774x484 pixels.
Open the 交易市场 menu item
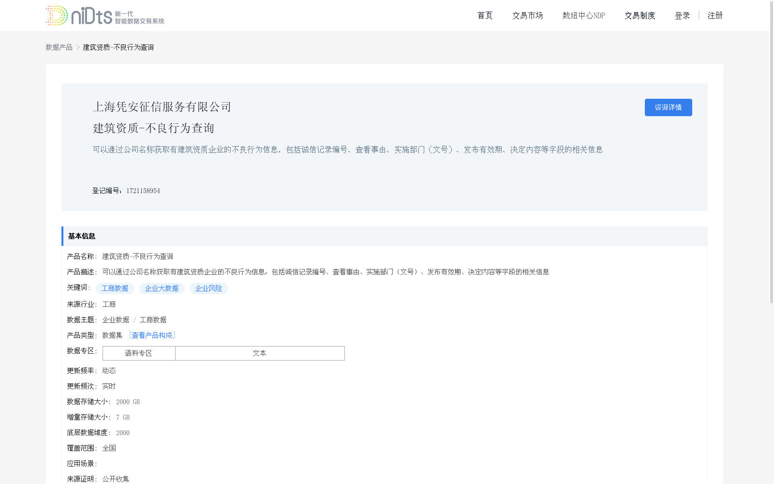pyautogui.click(x=527, y=15)
